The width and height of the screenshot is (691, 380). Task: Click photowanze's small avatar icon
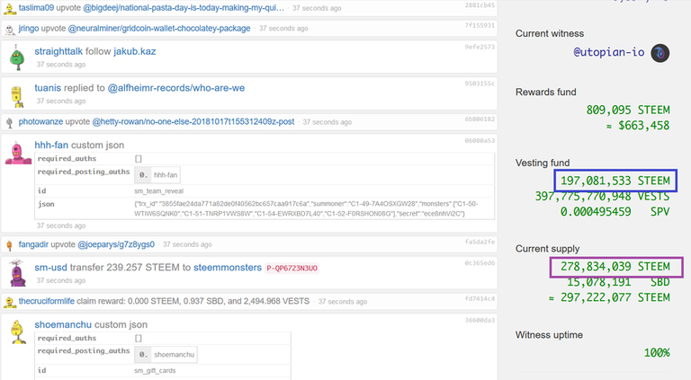click(x=10, y=123)
